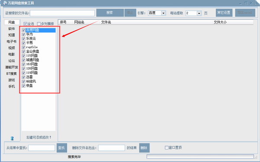
Task: Switch to the 电子书 category tab
Action: tap(12, 41)
